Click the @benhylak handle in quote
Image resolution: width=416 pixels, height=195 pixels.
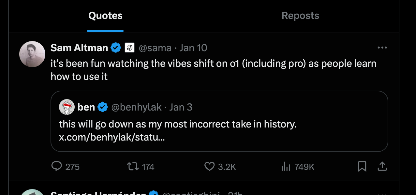(x=137, y=107)
